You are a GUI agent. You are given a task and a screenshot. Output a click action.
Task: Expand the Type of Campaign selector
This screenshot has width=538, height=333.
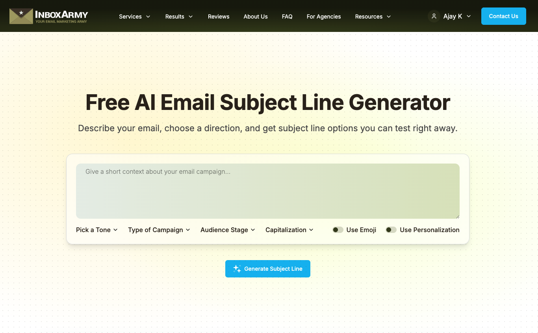pyautogui.click(x=159, y=230)
